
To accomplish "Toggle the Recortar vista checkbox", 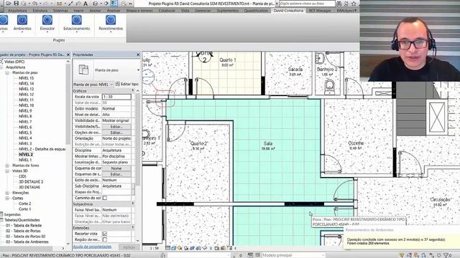I will pos(105,234).
